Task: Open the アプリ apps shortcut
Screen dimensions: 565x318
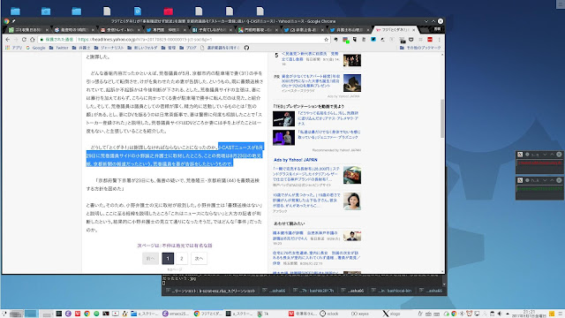Action: 14,48
